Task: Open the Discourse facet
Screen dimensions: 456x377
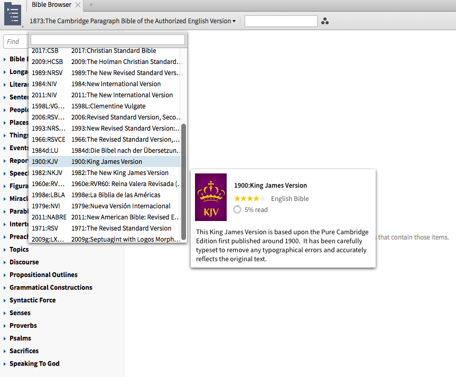Action: click(x=24, y=262)
